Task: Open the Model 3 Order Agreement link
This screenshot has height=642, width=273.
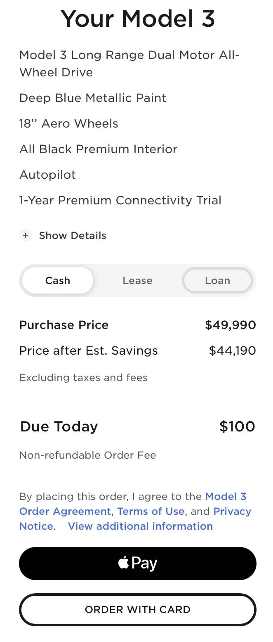Action: (x=65, y=511)
